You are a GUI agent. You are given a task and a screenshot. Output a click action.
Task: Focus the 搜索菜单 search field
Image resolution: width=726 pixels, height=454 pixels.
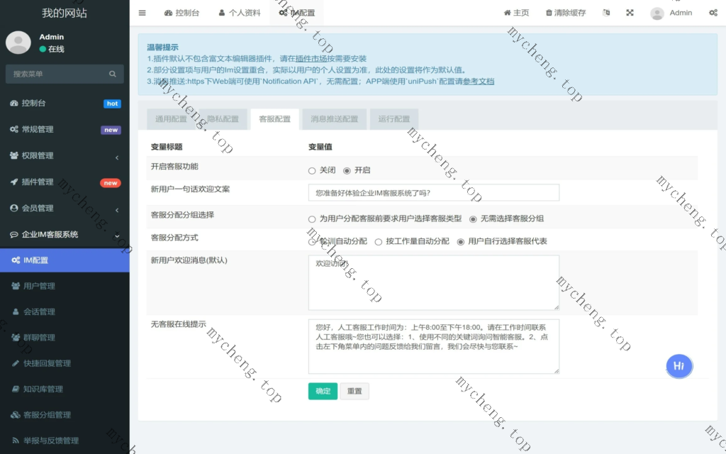click(x=65, y=74)
